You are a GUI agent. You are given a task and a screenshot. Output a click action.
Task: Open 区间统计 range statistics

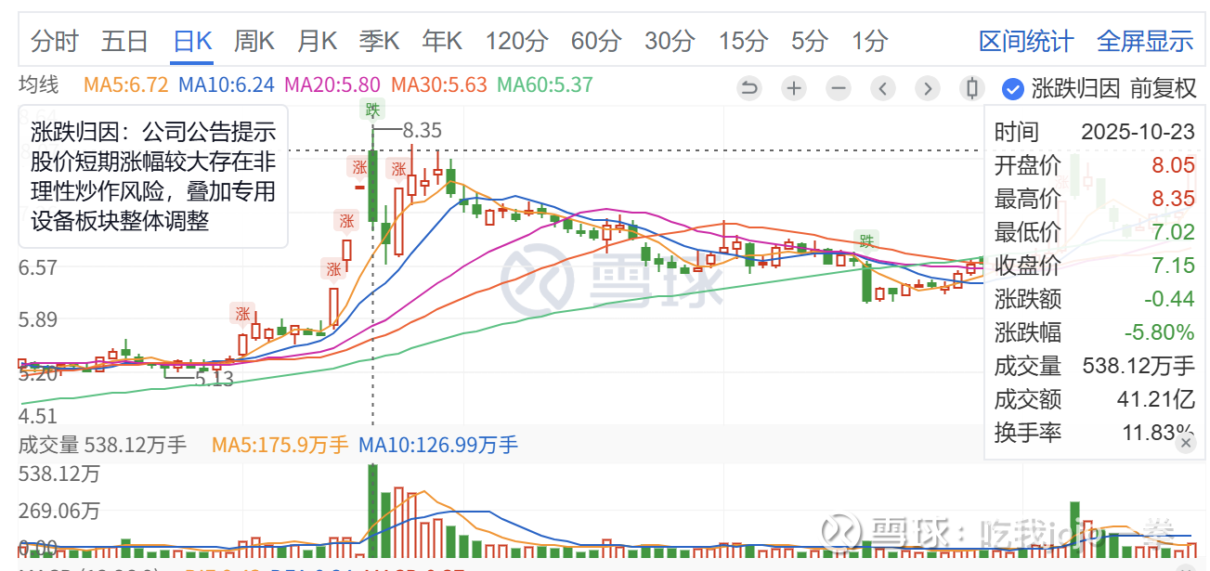coord(1026,41)
